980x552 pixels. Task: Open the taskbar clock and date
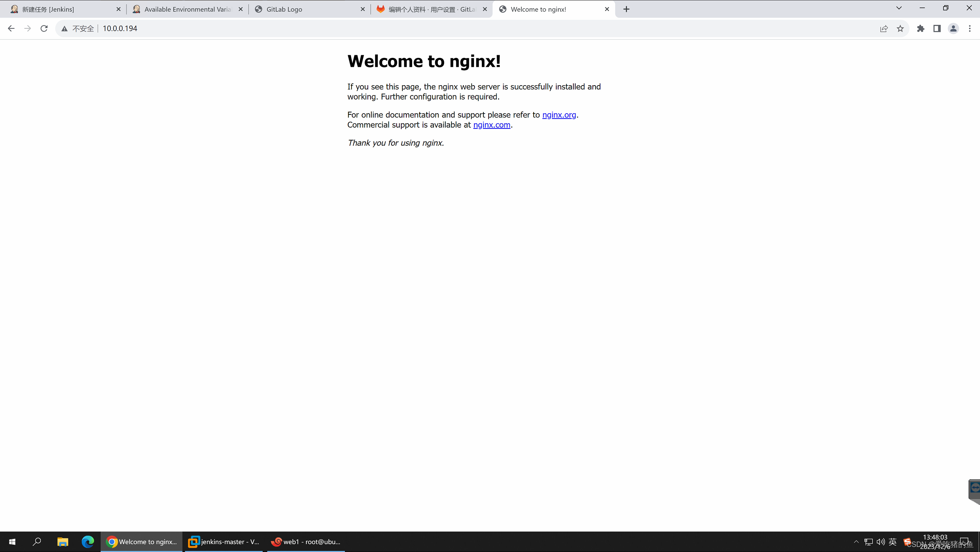click(x=935, y=541)
